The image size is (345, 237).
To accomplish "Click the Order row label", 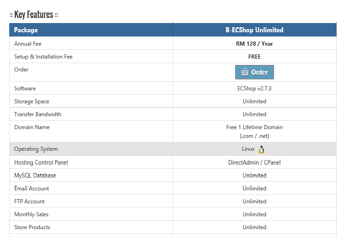I will [x=21, y=70].
